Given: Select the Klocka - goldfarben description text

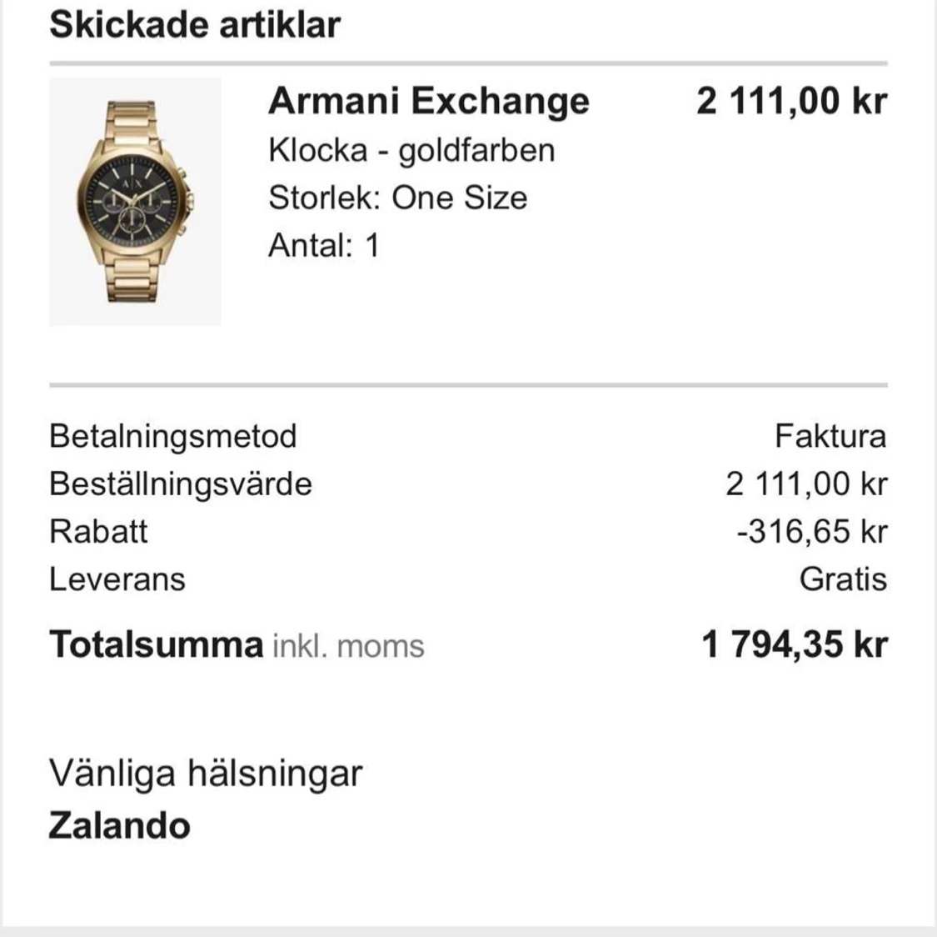Looking at the screenshot, I should 411,149.
